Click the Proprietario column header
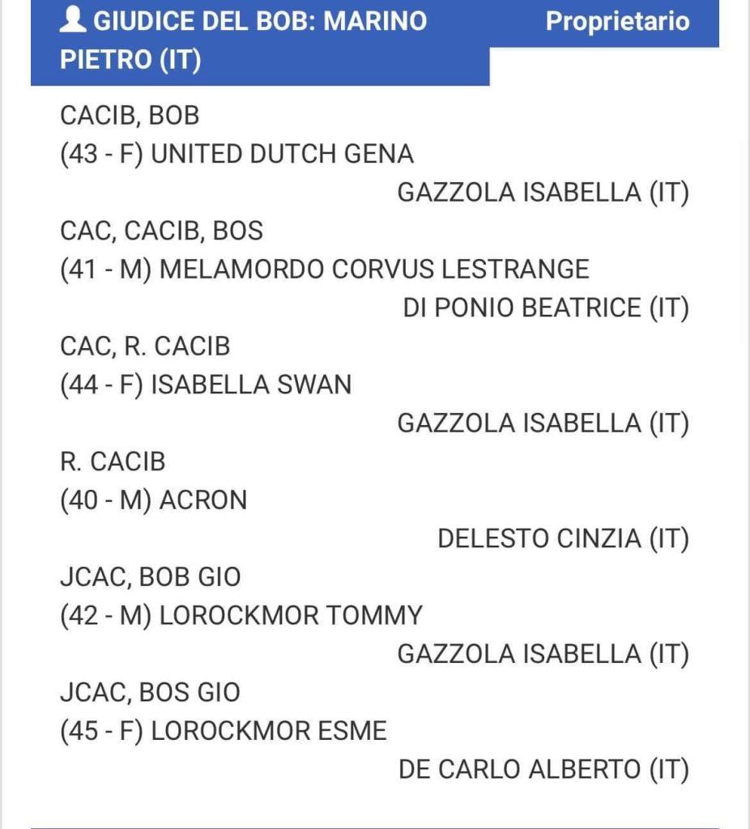This screenshot has height=829, width=750. point(617,22)
